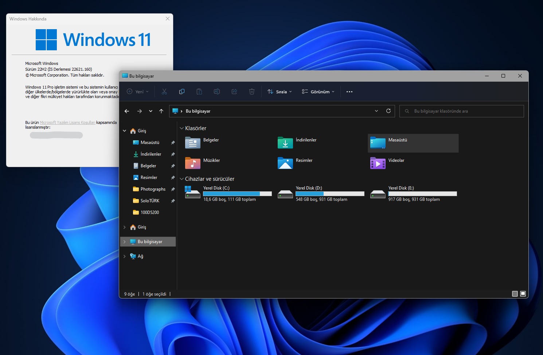
Task: Refresh the Bu bilgisayar view
Action: pos(388,111)
